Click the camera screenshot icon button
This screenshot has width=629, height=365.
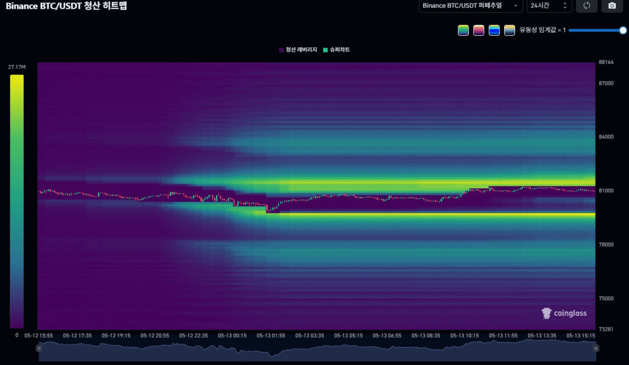[612, 5]
